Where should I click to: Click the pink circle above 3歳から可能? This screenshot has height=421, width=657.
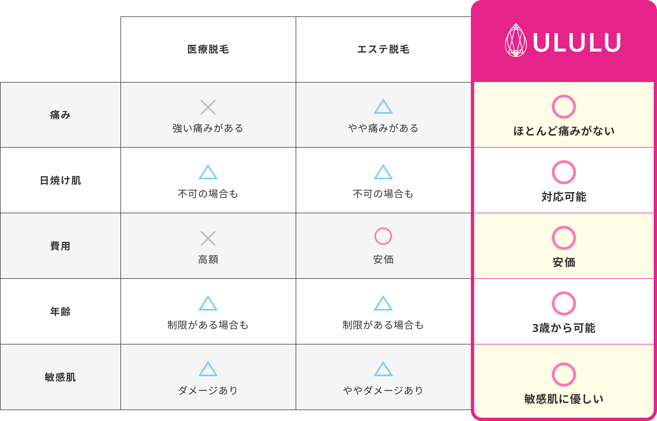click(x=564, y=303)
